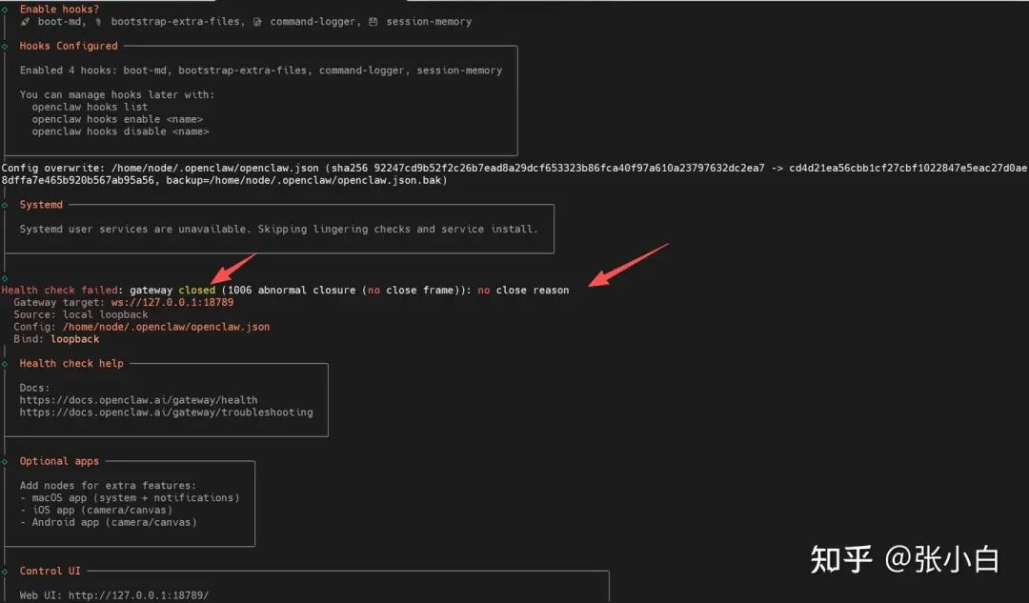The image size is (1029, 603).
Task: Open the docs.openclaw.ai/gateway/health link
Action: (x=138, y=399)
